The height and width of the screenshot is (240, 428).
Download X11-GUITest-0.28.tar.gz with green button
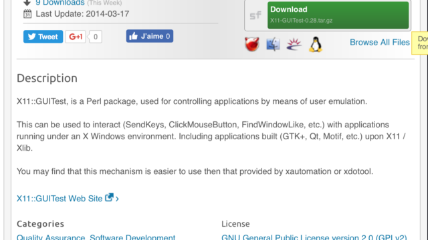tap(338, 15)
